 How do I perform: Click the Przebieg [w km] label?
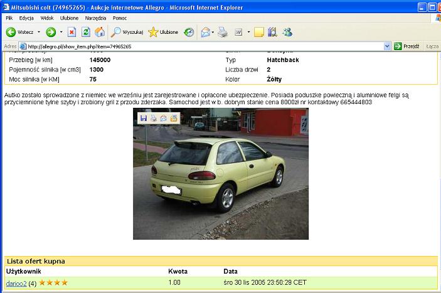pos(31,60)
